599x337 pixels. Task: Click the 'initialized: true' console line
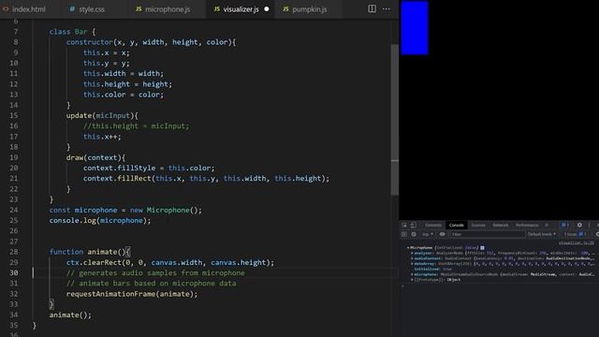pyautogui.click(x=433, y=269)
